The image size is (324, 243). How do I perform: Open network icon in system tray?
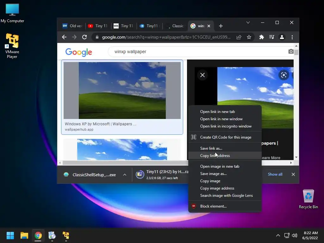287,235
